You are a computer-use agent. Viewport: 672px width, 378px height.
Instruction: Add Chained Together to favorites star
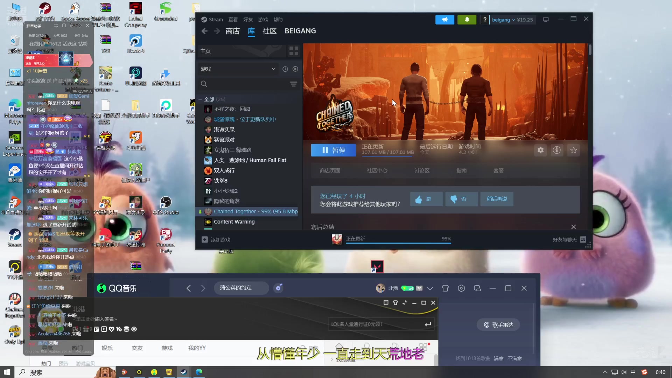pyautogui.click(x=573, y=150)
